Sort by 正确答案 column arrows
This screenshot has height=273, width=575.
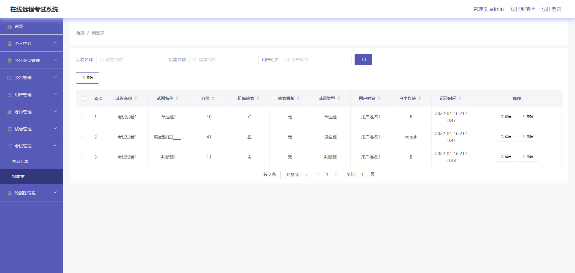258,98
